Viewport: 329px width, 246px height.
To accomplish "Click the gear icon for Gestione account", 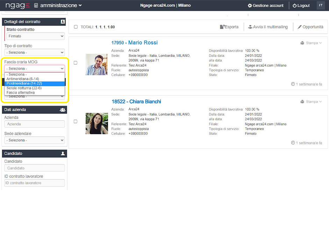I will (250, 6).
